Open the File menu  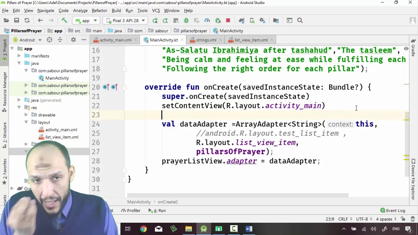tap(5, 10)
